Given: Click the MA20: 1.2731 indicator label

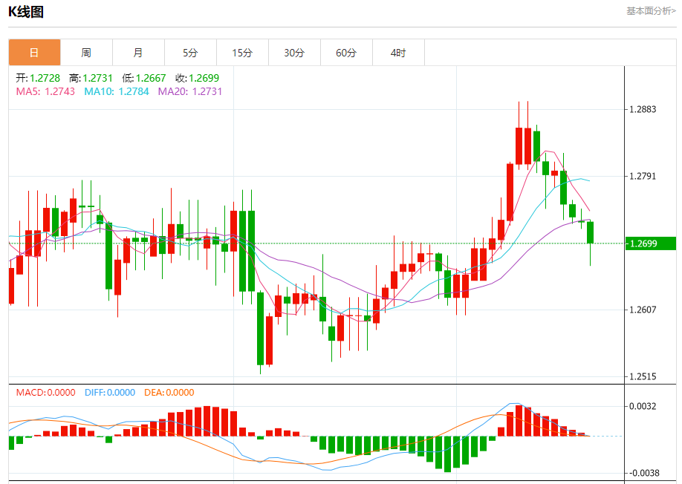Looking at the screenshot, I should 190,91.
